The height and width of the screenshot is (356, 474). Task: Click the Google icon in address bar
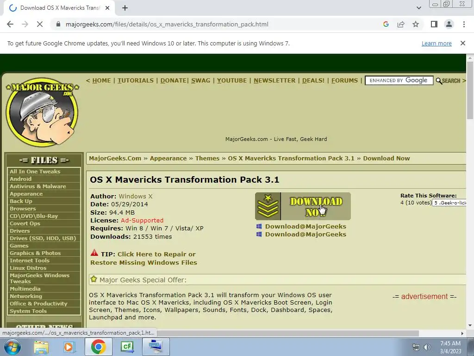point(386,24)
